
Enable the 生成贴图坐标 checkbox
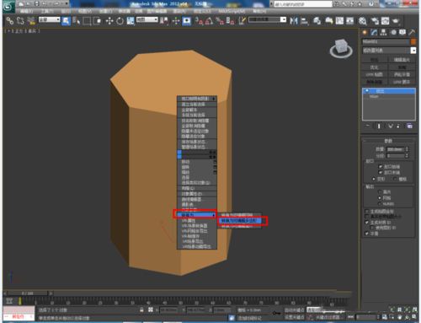366,211
